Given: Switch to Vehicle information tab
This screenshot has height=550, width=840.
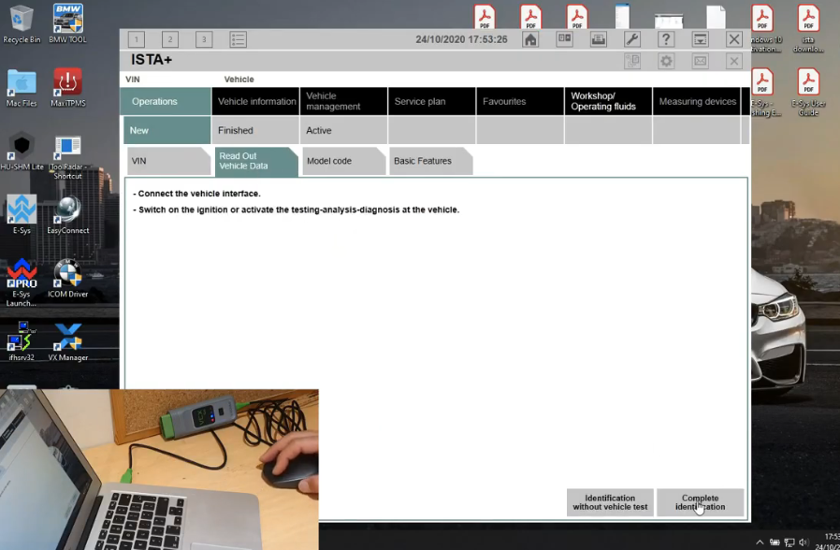Looking at the screenshot, I should click(x=255, y=101).
